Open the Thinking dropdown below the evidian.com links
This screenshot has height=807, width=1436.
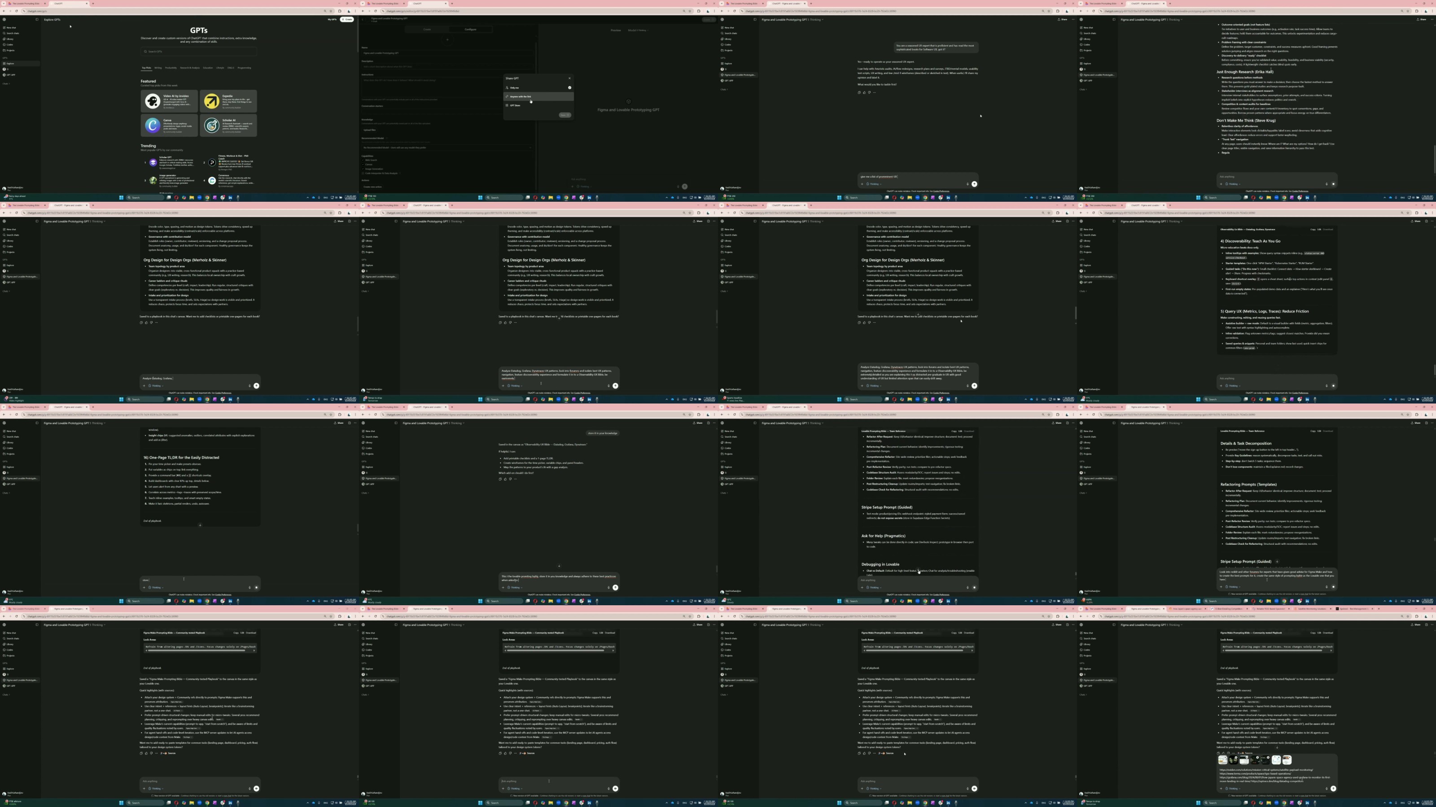click(1234, 788)
